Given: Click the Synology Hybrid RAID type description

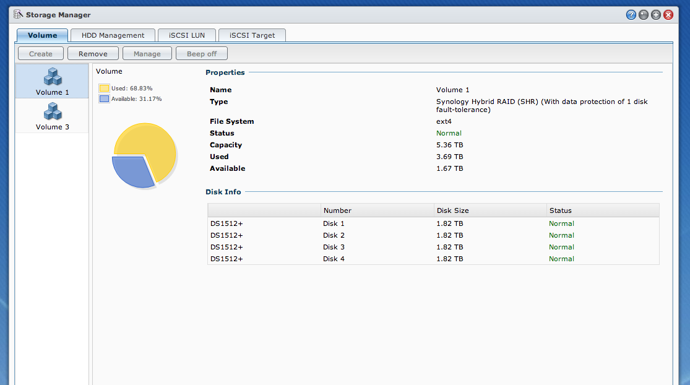Looking at the screenshot, I should point(541,106).
